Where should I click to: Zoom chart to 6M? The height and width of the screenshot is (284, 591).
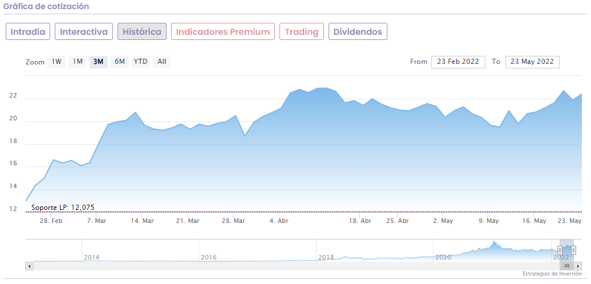119,62
